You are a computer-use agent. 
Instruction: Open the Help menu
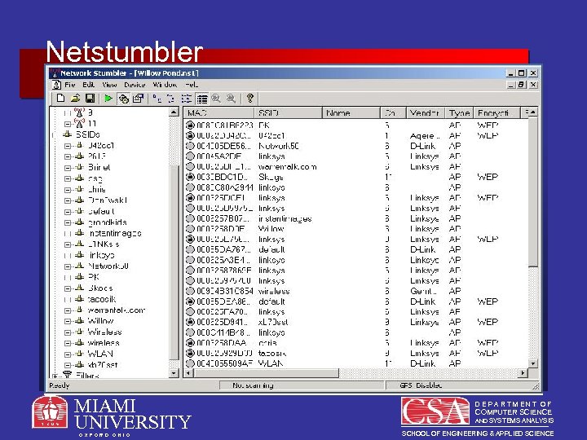[192, 85]
